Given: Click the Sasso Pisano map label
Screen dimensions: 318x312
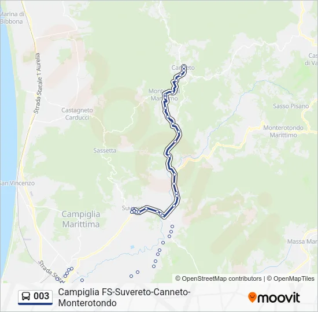Looking at the screenshot, I should click(x=291, y=106).
